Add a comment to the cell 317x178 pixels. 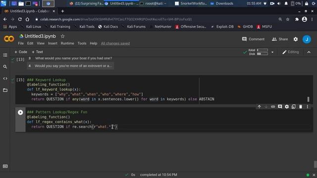pyautogui.click(x=280, y=107)
